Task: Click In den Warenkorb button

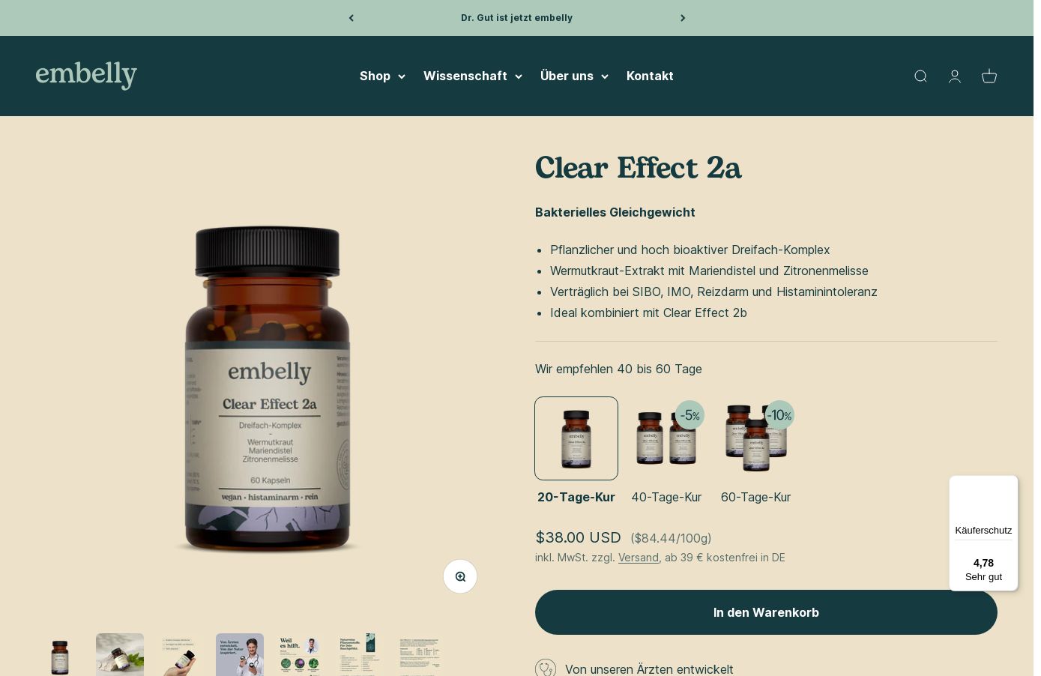Action: point(766,612)
